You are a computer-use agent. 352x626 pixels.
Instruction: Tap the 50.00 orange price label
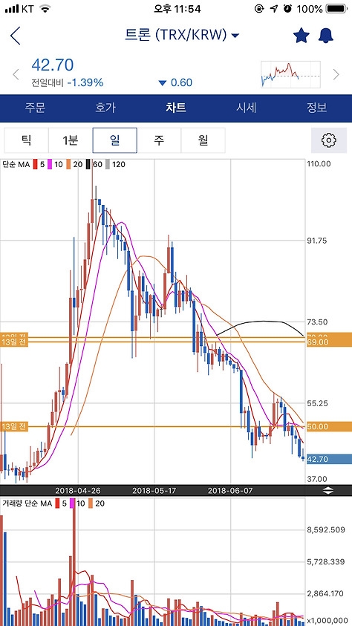329,426
